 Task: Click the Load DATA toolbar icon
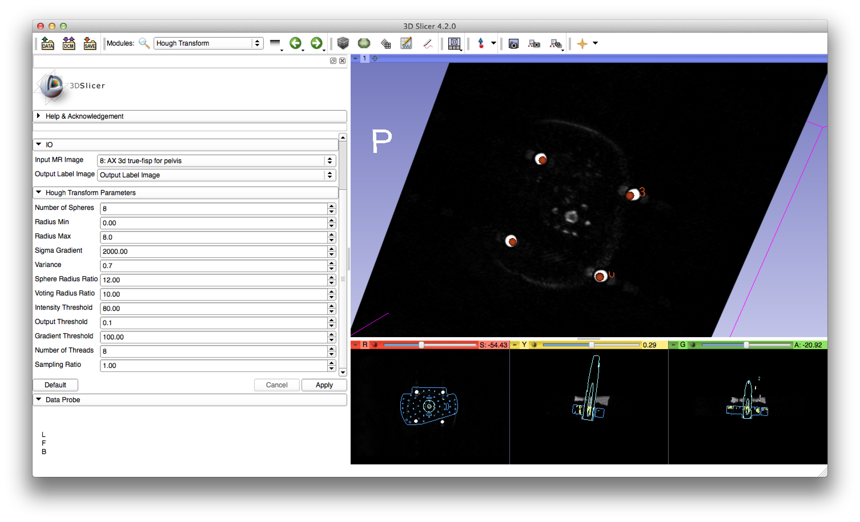coord(47,43)
